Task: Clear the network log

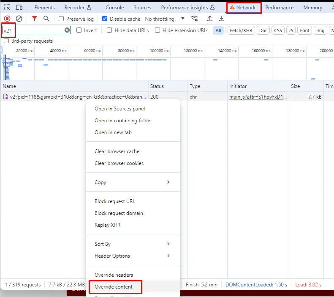Action: (19, 19)
